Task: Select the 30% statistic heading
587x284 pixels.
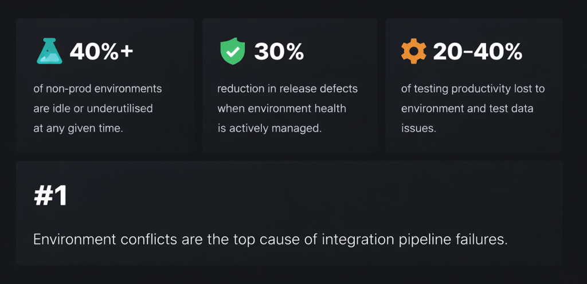Action: 279,52
